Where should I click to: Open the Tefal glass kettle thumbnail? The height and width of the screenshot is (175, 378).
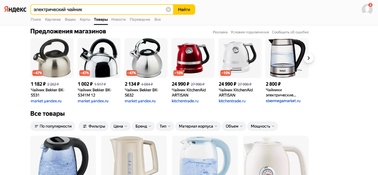click(287, 58)
